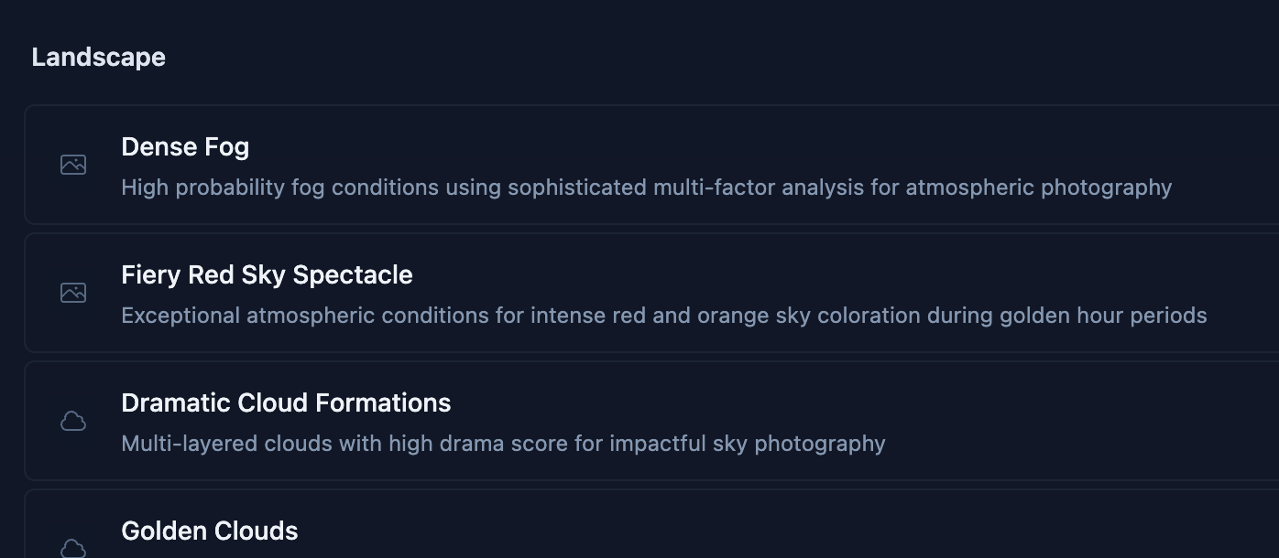
Task: Click the multi-layered clouds description text
Action: tap(503, 443)
